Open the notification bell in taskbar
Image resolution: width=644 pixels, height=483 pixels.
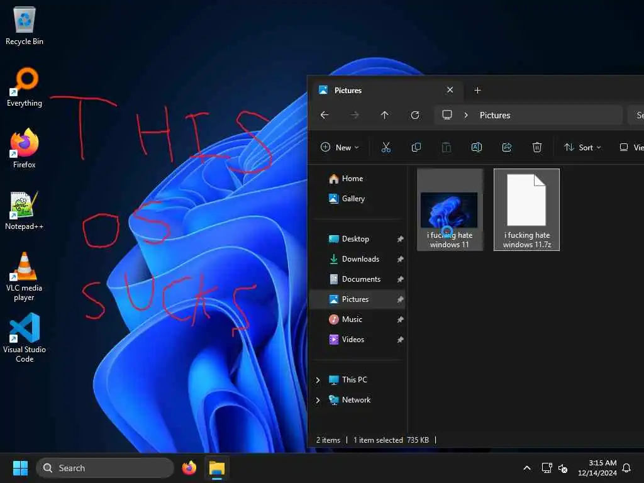[627, 468]
